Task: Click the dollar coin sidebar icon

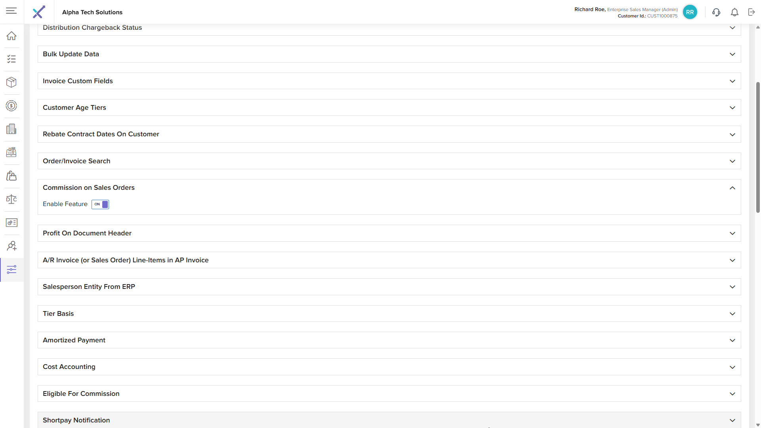Action: click(11, 106)
